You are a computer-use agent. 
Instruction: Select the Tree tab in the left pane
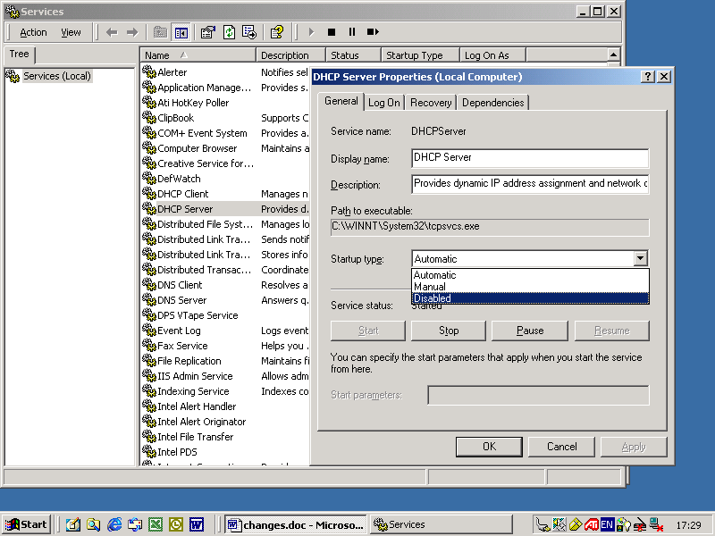pyautogui.click(x=19, y=54)
